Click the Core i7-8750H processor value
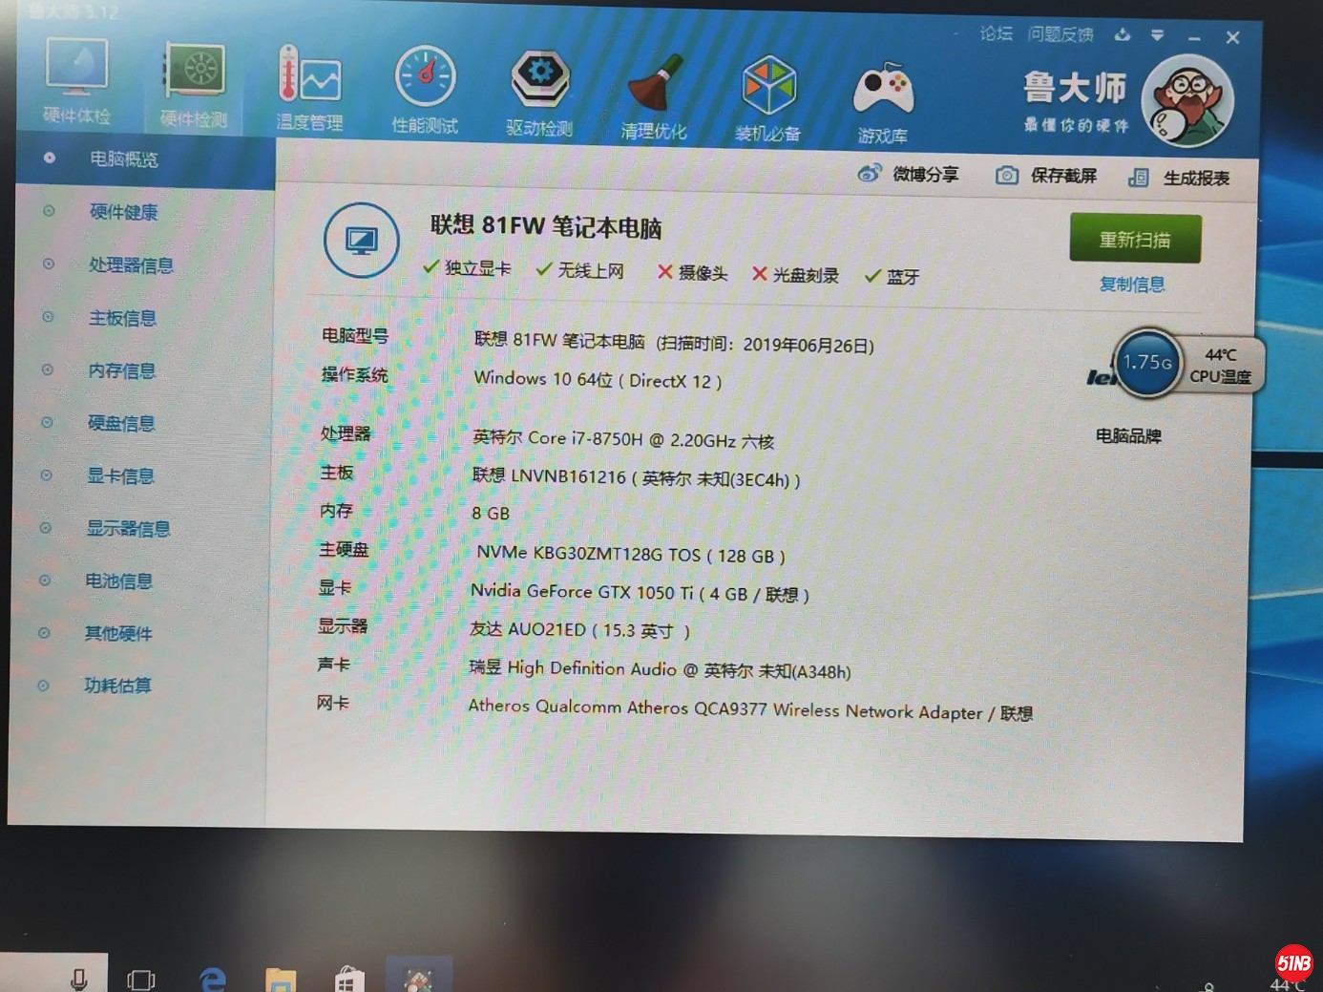This screenshot has width=1323, height=992. [623, 439]
